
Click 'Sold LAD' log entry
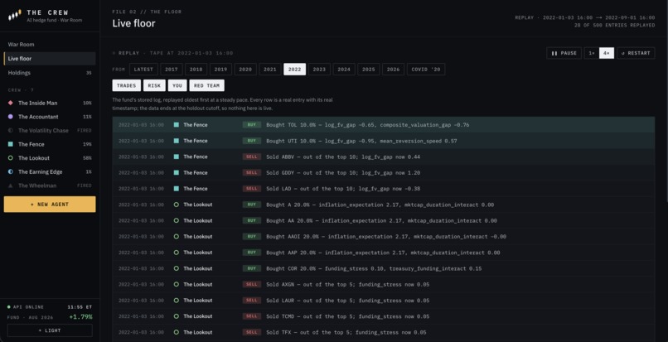384,189
